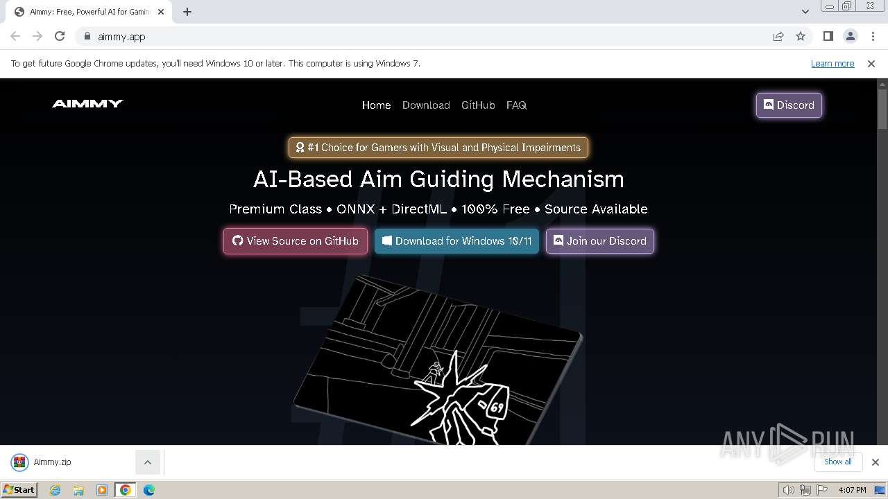This screenshot has height=499, width=888.
Task: Click the site lock icon
Action: pos(87,37)
